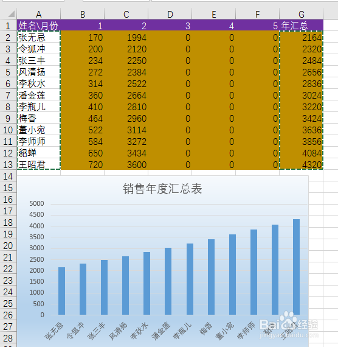Select column C header
This screenshot has width=338, height=347.
tap(126, 15)
